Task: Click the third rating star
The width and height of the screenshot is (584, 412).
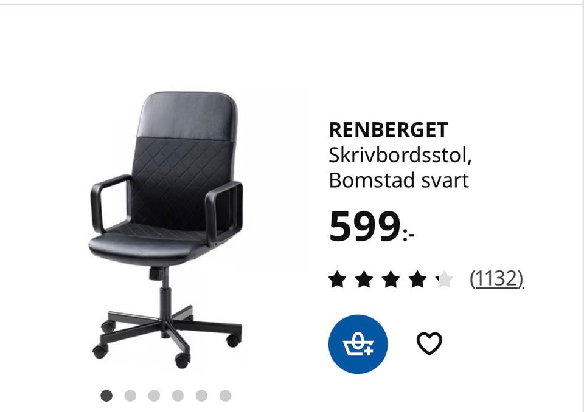Action: point(391,280)
